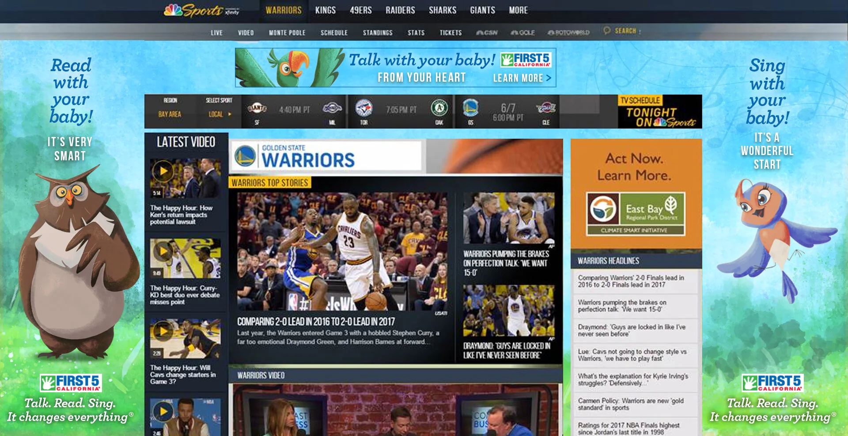
Task: Open the LeBron main story image
Action: 342,251
